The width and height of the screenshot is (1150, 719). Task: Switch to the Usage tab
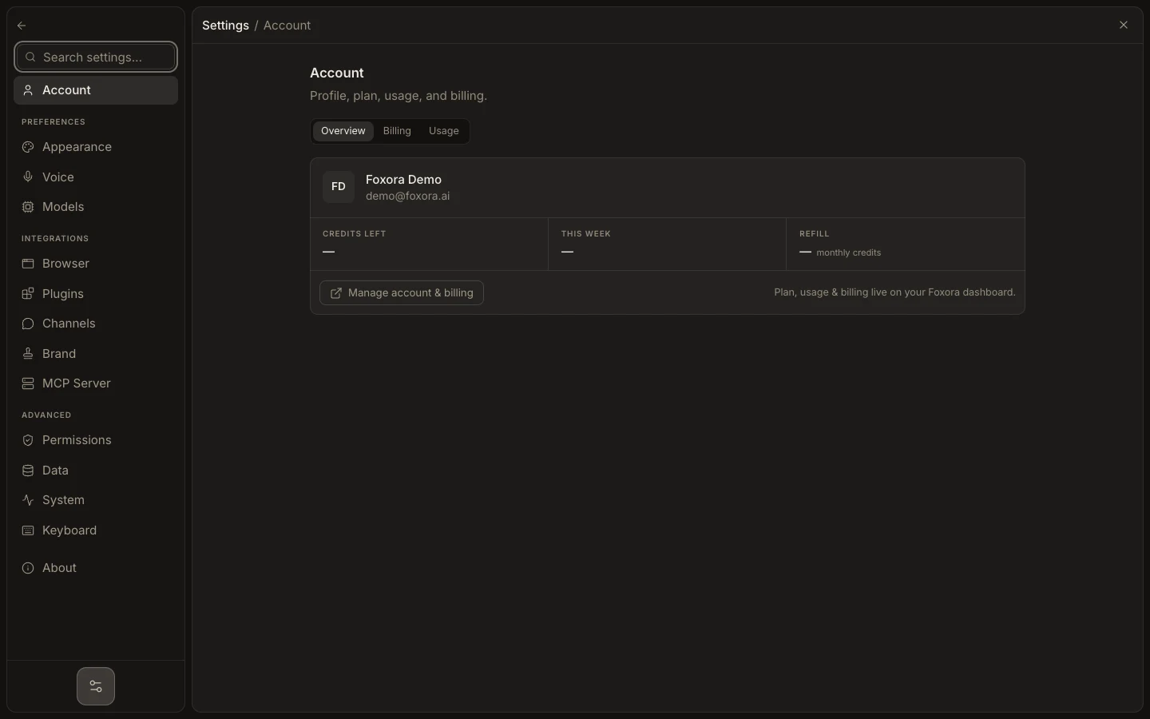[444, 131]
